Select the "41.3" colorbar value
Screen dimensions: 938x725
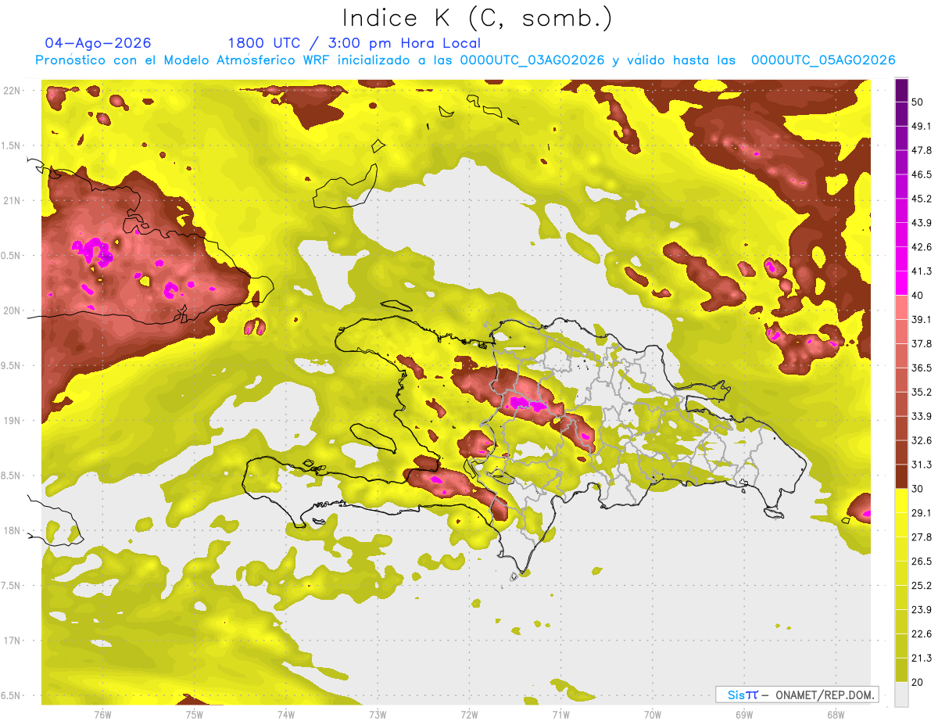pyautogui.click(x=922, y=271)
